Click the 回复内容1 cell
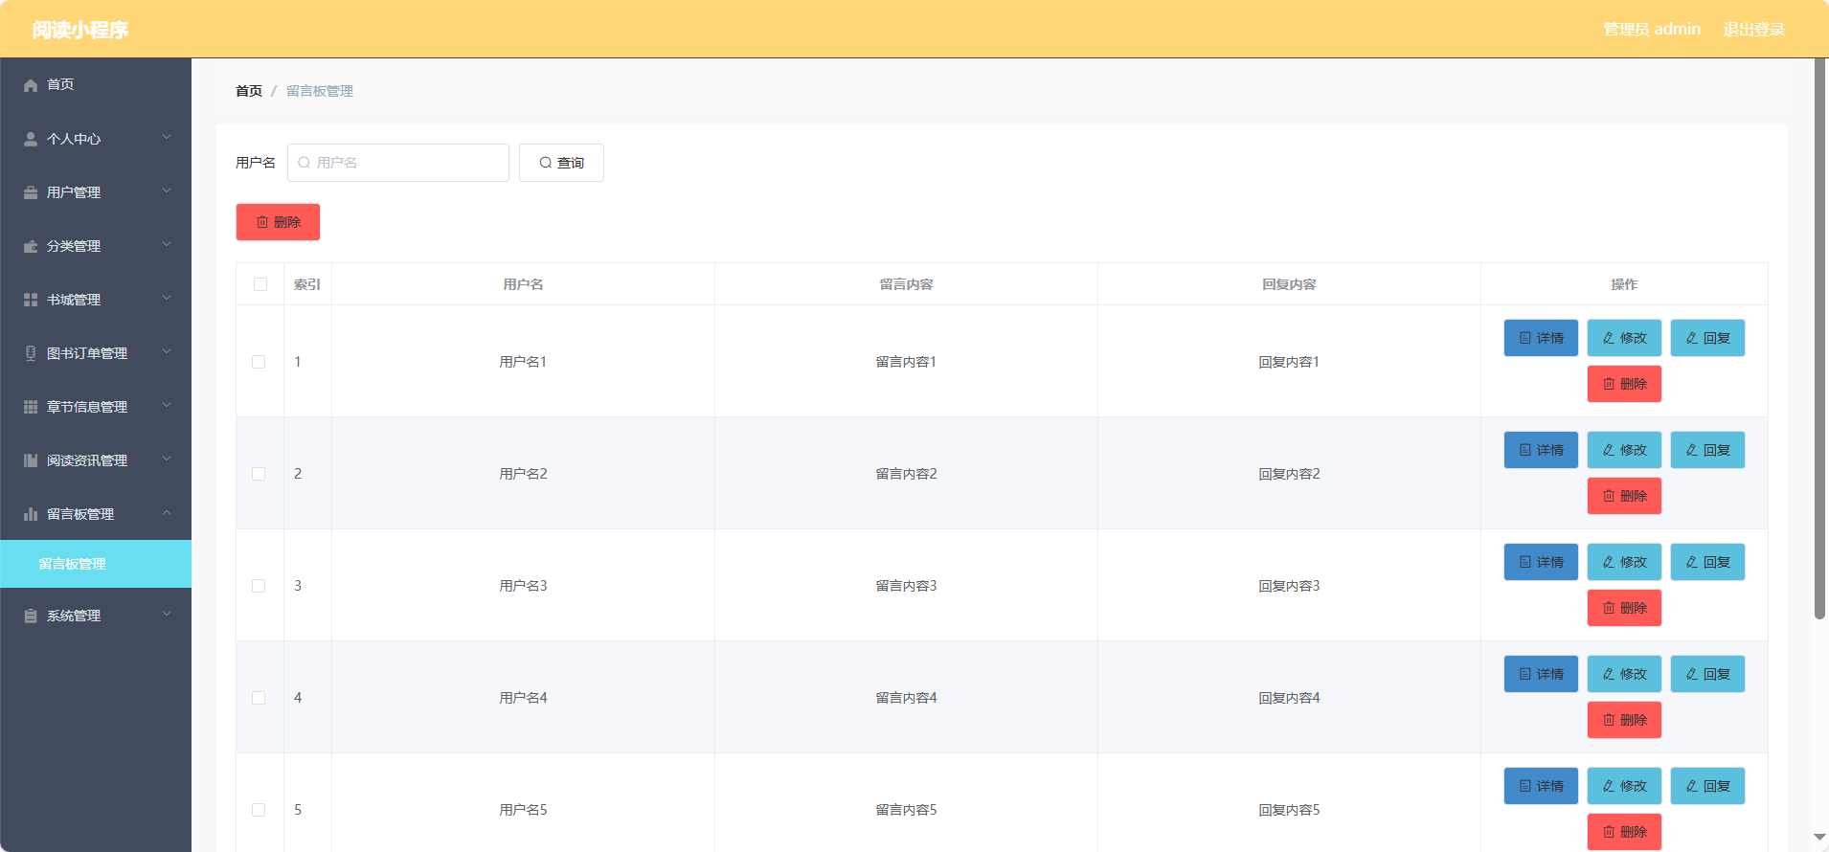 click(x=1289, y=362)
